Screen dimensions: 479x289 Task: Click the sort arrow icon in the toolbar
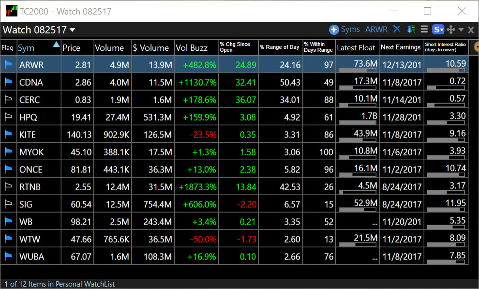(x=410, y=30)
